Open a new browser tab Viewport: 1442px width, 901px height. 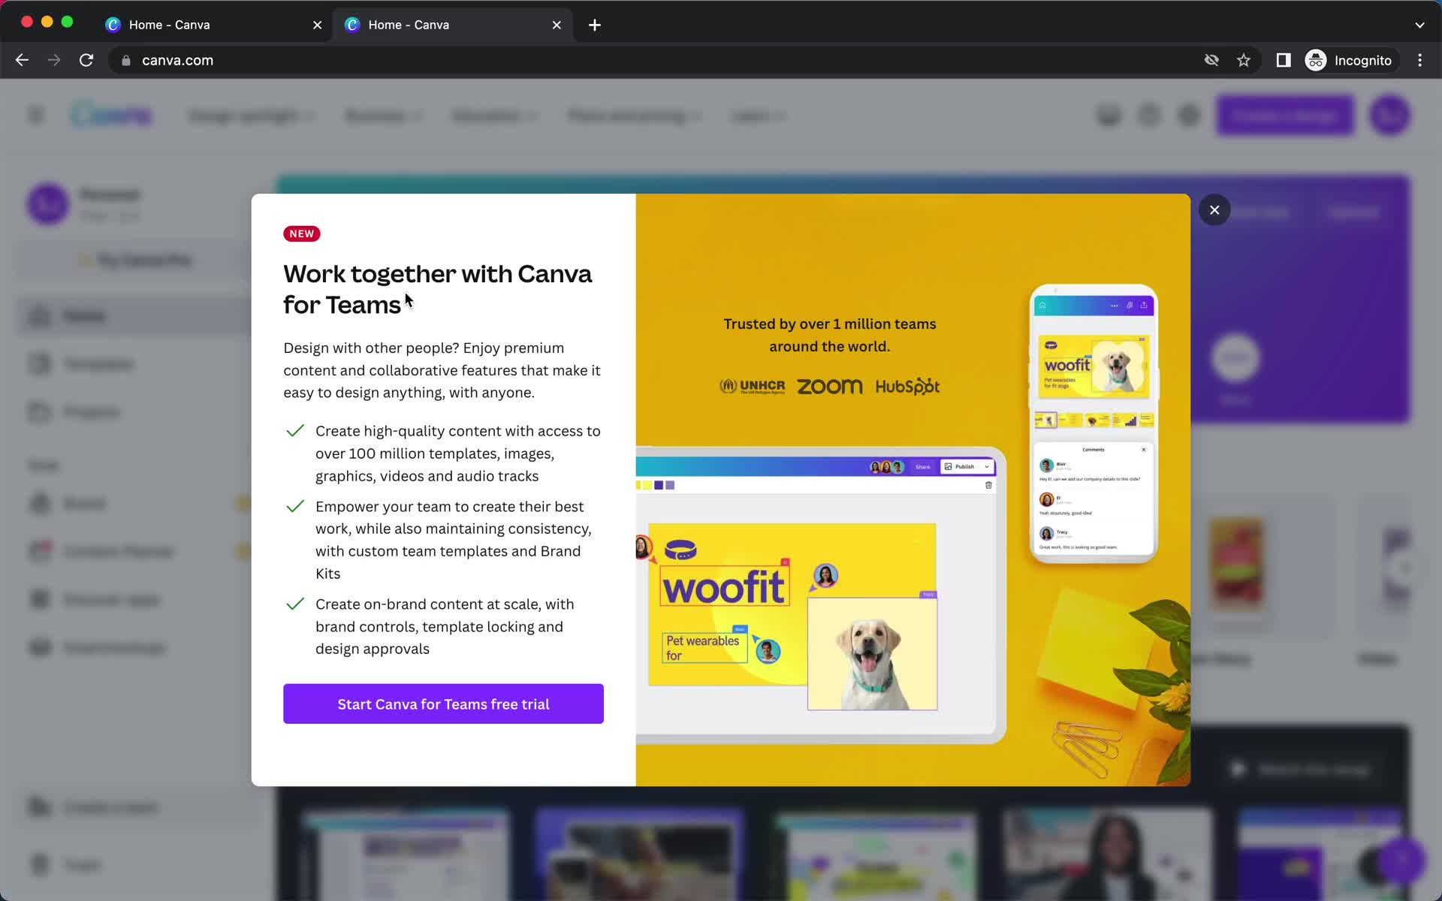click(x=595, y=25)
